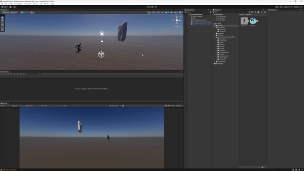Select the Hierarchy panel tab
304x171 pixels.
(x=189, y=10)
